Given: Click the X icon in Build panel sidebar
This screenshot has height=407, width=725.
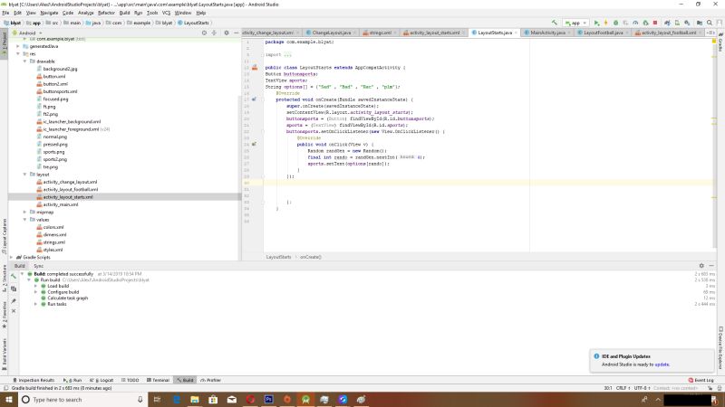Looking at the screenshot, I should coord(14,311).
